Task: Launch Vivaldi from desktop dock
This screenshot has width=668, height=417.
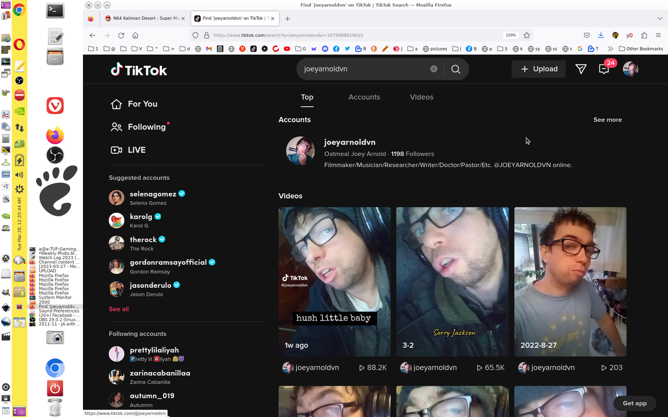Action: coord(55,105)
